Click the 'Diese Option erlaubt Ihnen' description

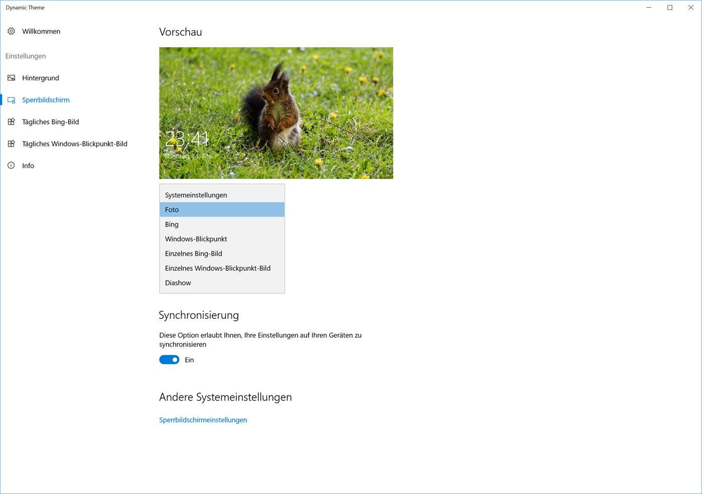click(260, 340)
